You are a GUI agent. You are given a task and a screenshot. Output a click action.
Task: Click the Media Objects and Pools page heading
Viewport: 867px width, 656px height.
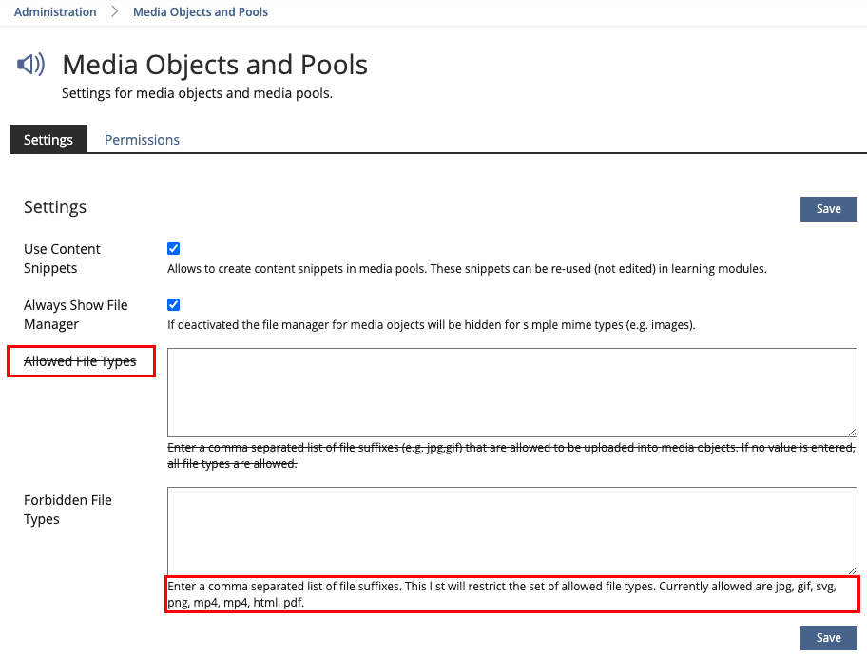click(215, 65)
